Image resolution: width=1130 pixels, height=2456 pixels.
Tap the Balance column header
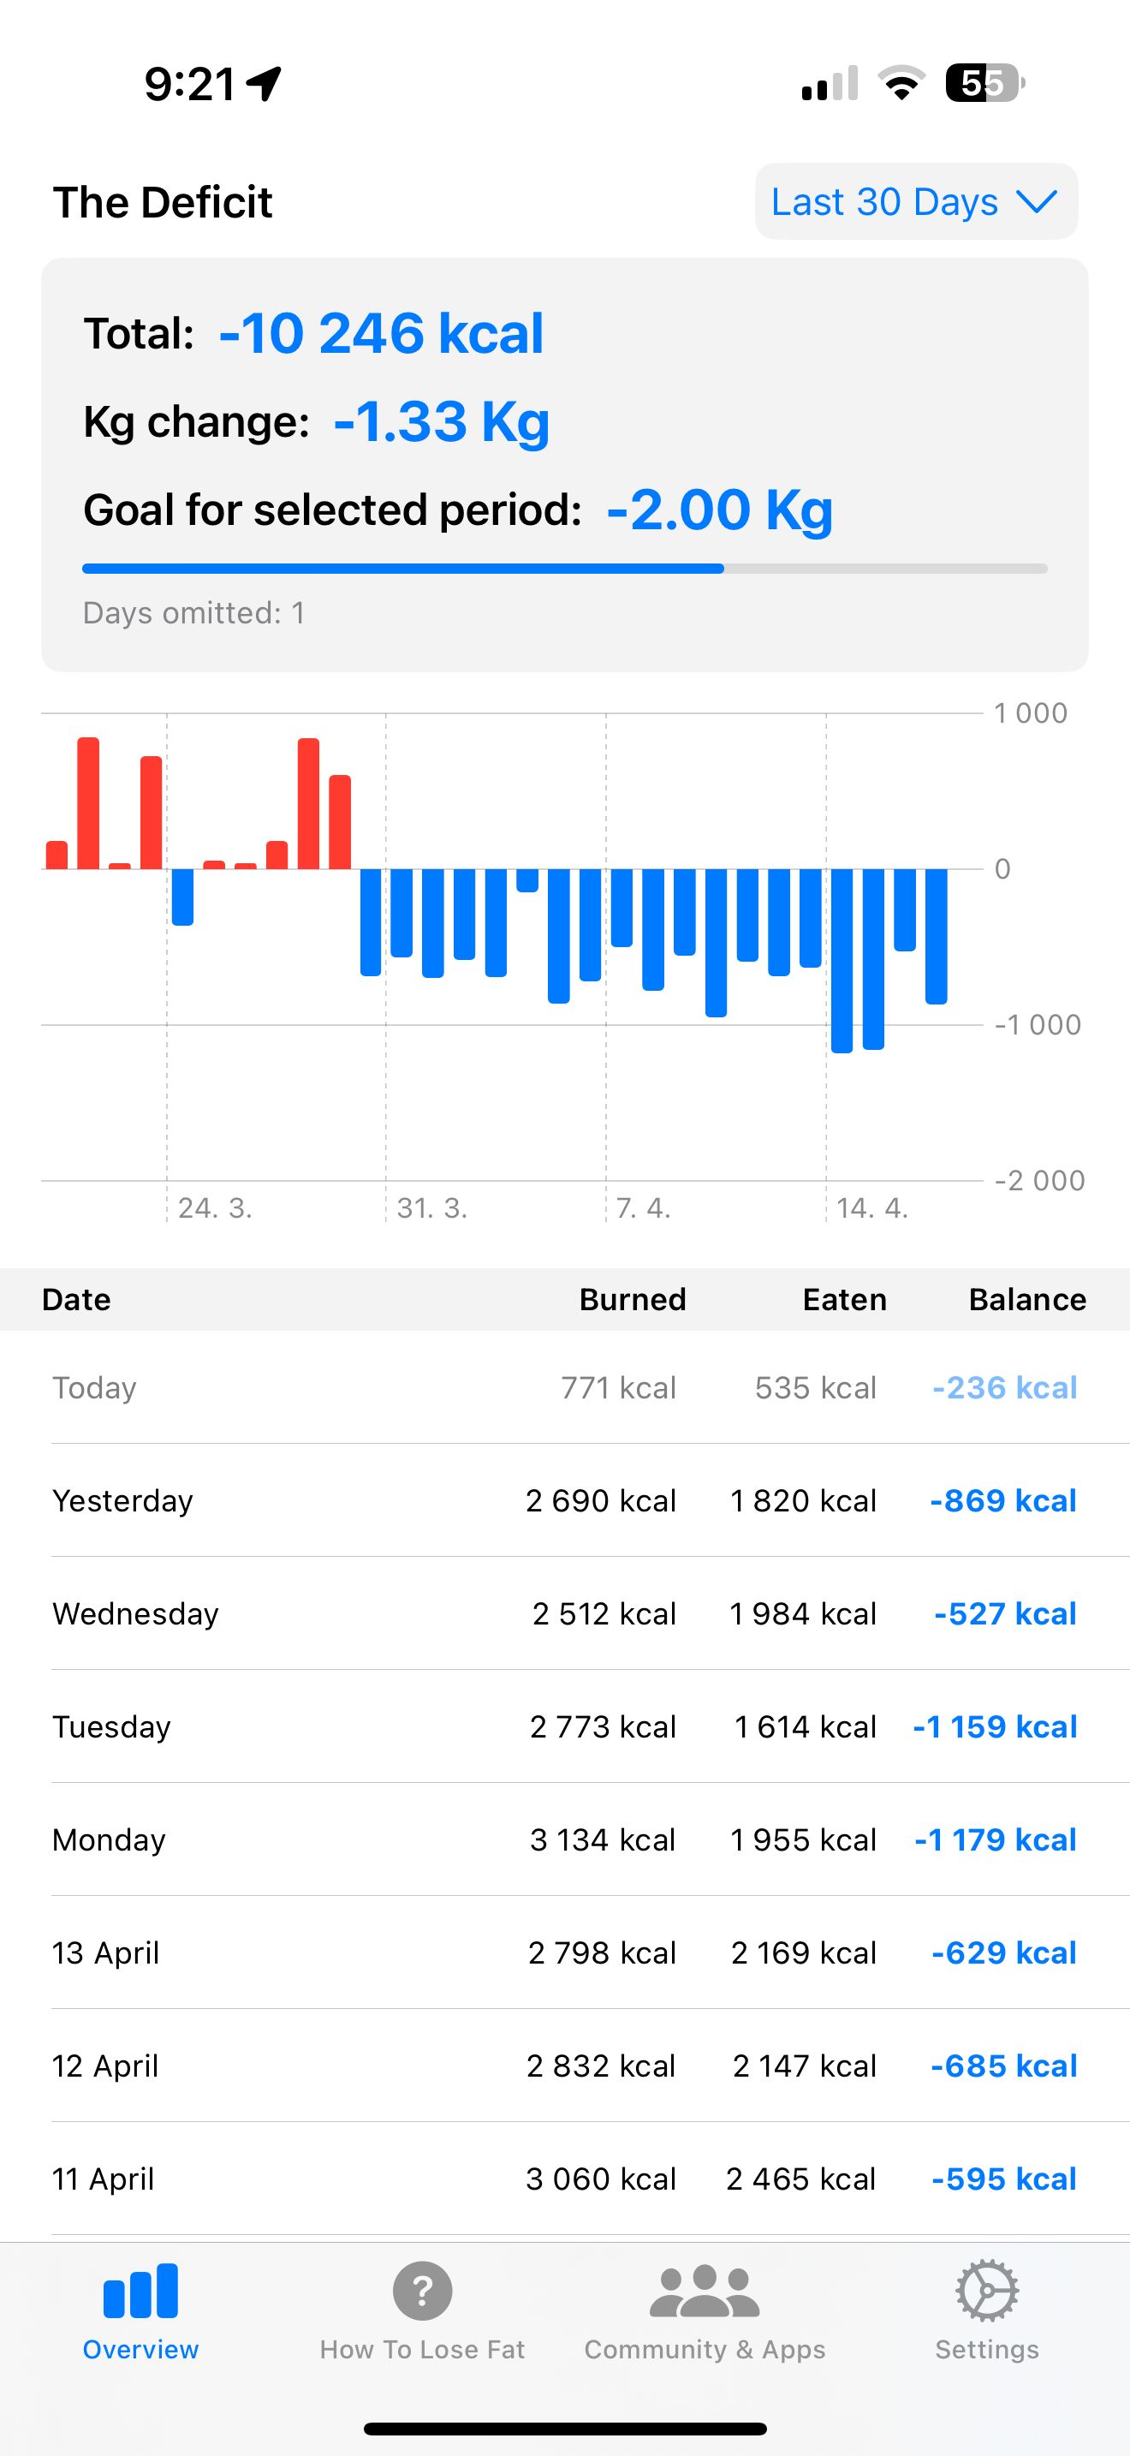(1026, 1300)
